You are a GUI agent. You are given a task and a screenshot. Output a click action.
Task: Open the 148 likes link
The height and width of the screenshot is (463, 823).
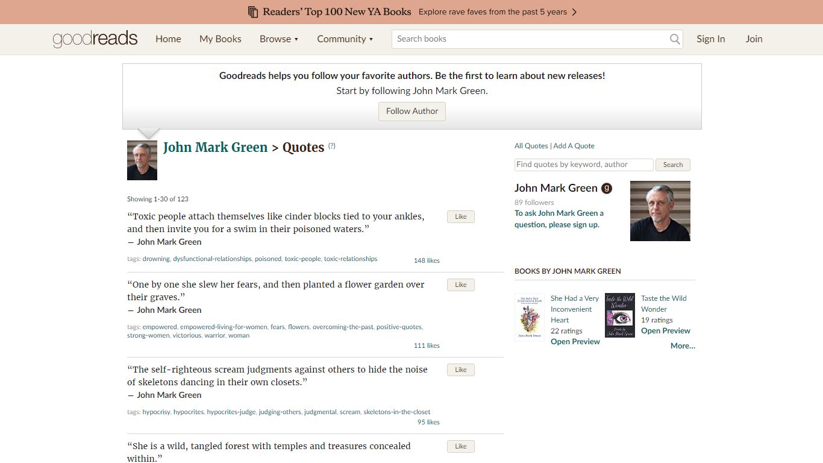(427, 260)
